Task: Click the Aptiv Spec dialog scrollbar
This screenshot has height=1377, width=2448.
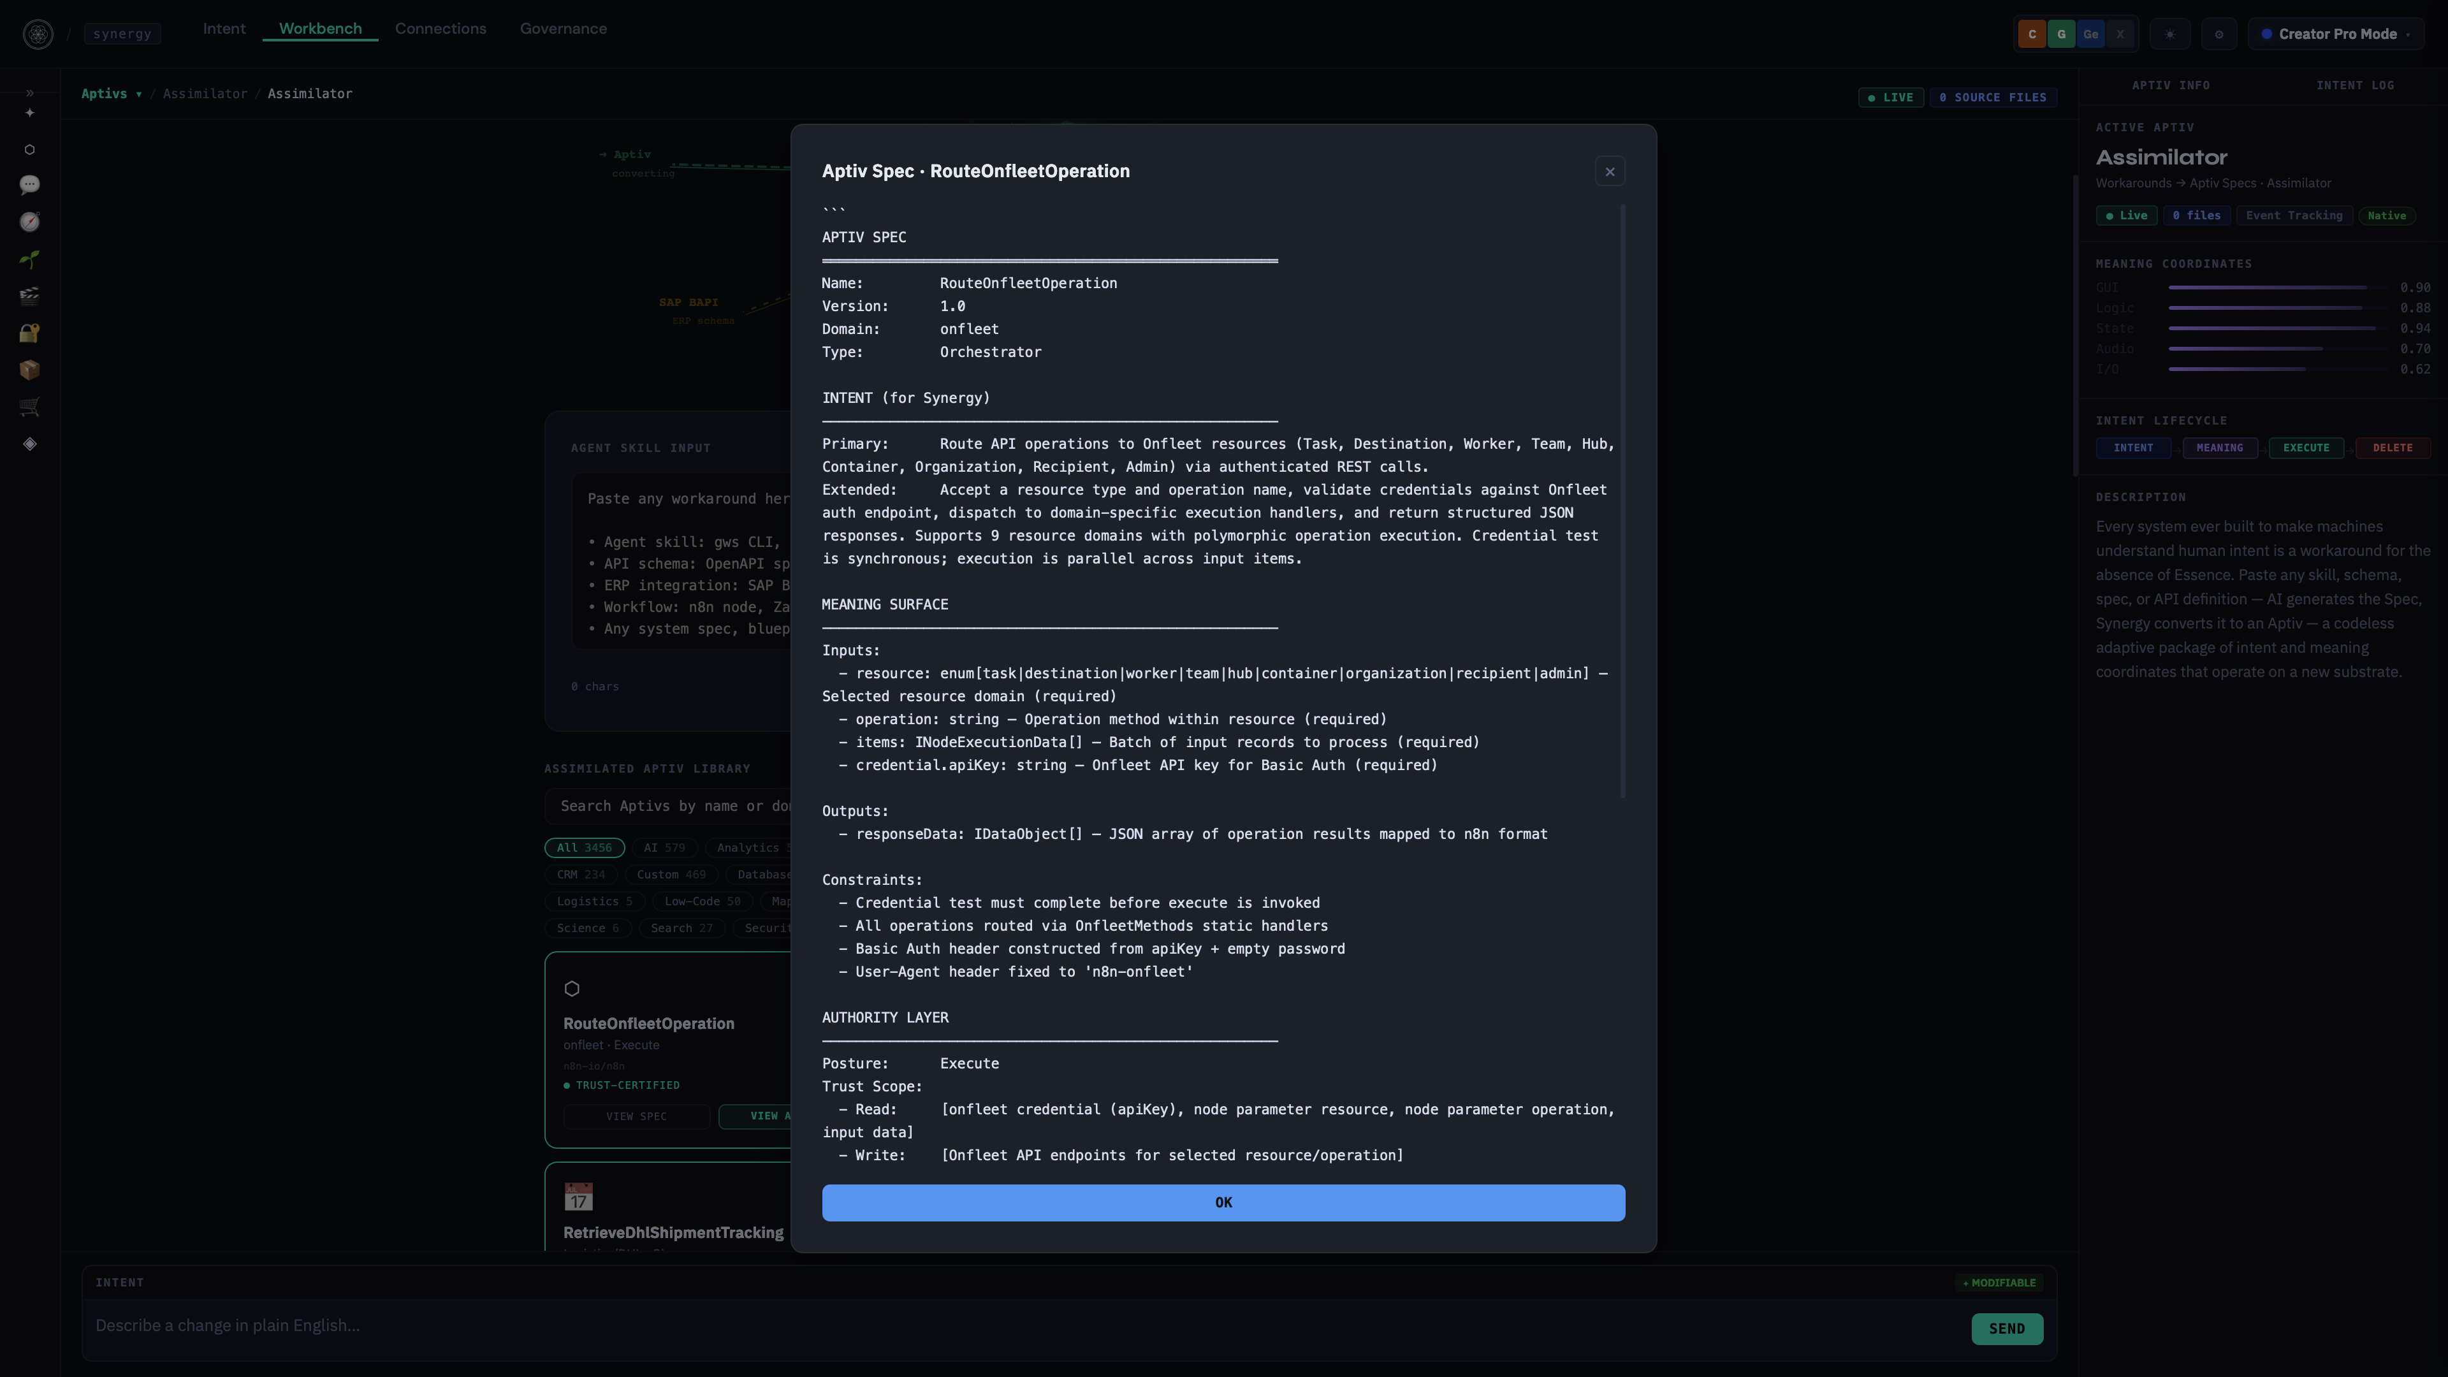Action: [1622, 501]
